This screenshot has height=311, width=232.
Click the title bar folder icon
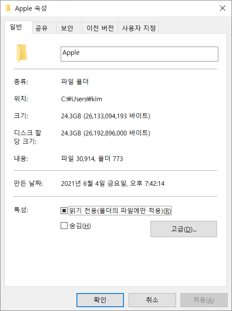[x=8, y=9]
